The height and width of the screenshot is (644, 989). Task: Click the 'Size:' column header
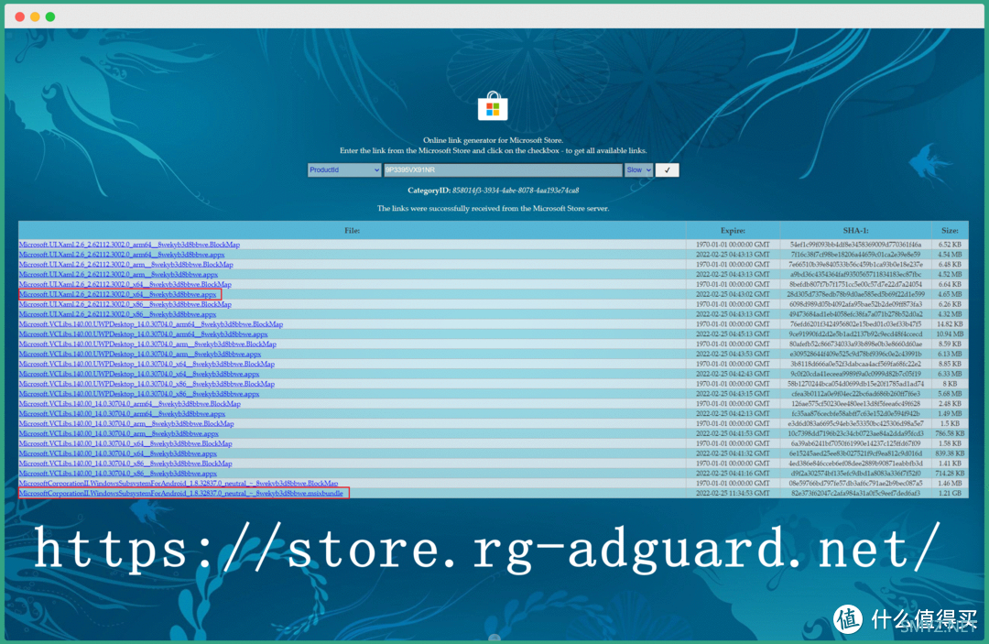point(950,230)
